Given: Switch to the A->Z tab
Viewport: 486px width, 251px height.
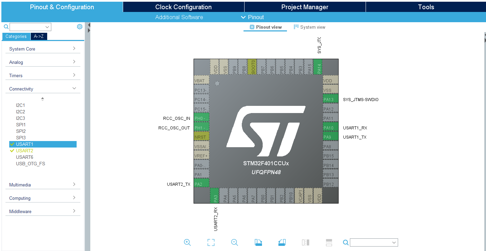Looking at the screenshot, I should click(39, 36).
